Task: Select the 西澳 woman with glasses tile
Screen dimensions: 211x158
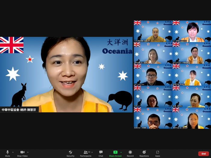Action: point(192,97)
